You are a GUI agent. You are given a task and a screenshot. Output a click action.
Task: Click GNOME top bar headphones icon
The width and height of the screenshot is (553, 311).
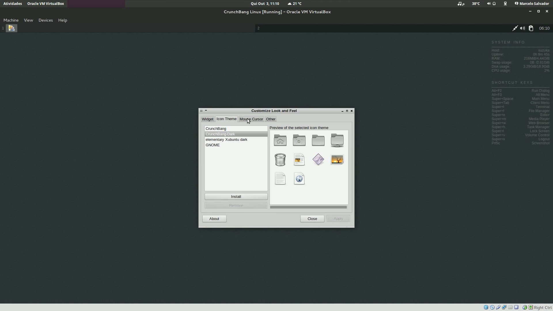(494, 4)
